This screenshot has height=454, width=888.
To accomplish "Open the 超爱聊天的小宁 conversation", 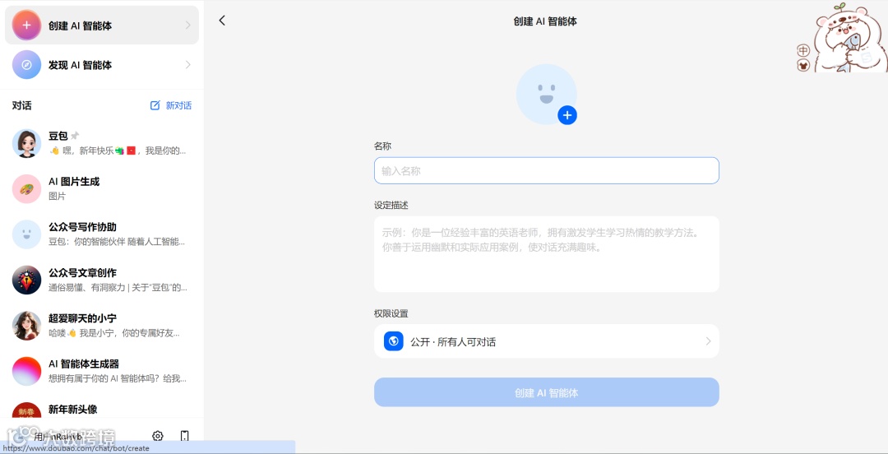I will [x=102, y=326].
